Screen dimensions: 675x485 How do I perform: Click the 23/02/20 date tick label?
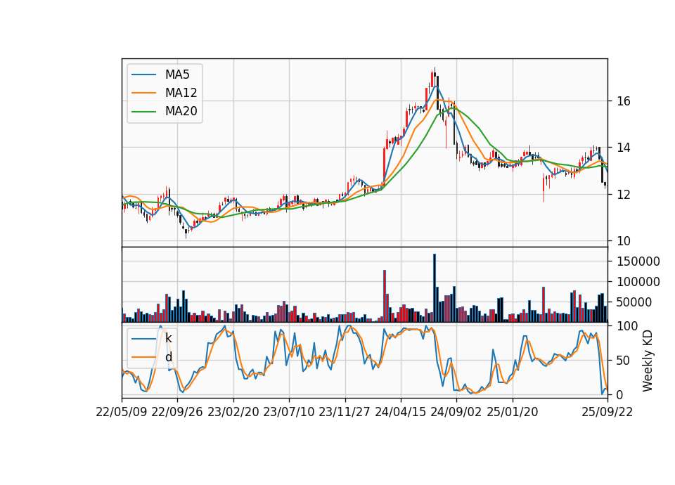[x=233, y=412]
